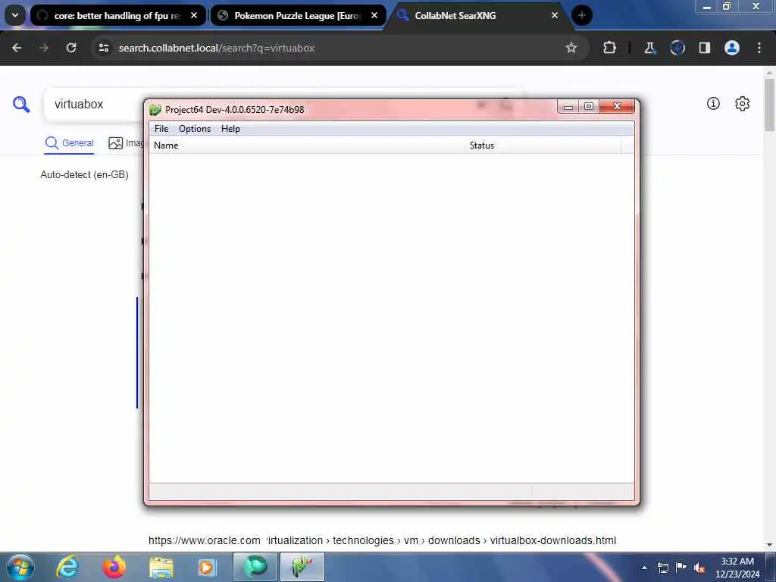Reload the current page
The image size is (776, 582).
(x=71, y=48)
